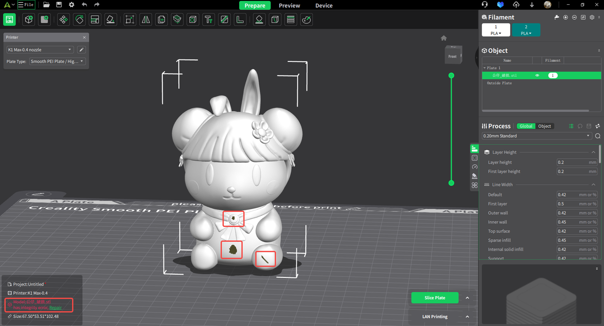Switch to the Prepare tab

click(x=255, y=5)
